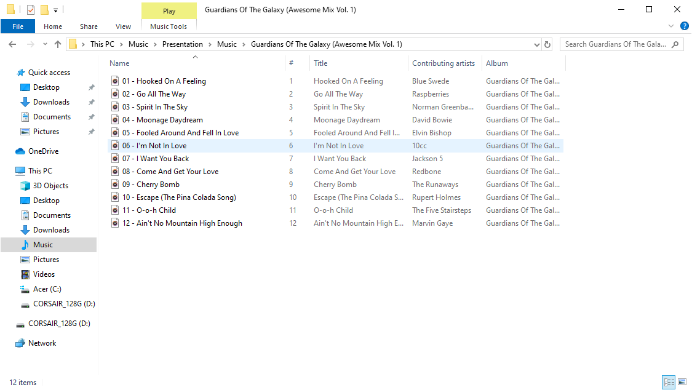
Task: Open Documents under Quick access
Action: 52,117
